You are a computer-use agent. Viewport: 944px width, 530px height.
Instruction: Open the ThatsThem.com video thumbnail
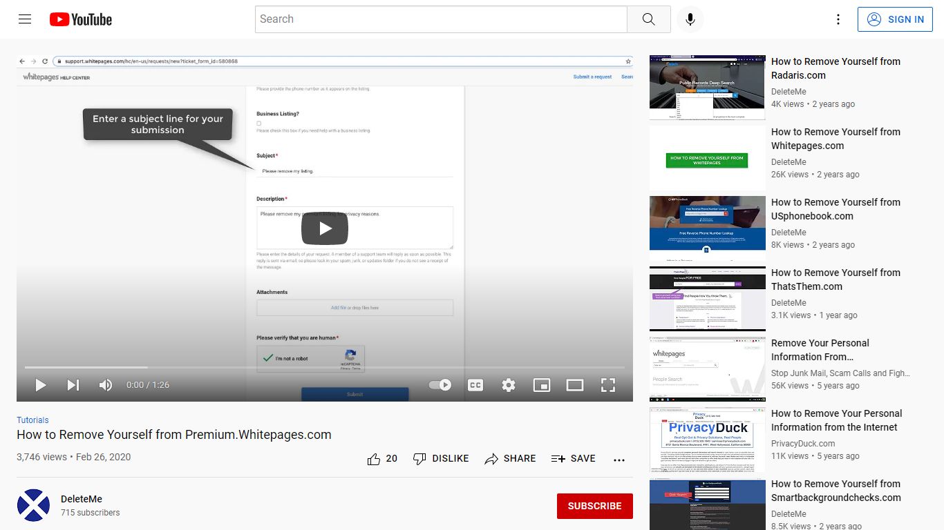(x=708, y=299)
